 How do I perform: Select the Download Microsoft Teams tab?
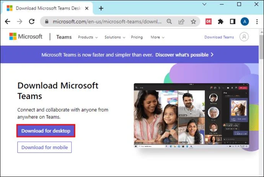[47, 8]
